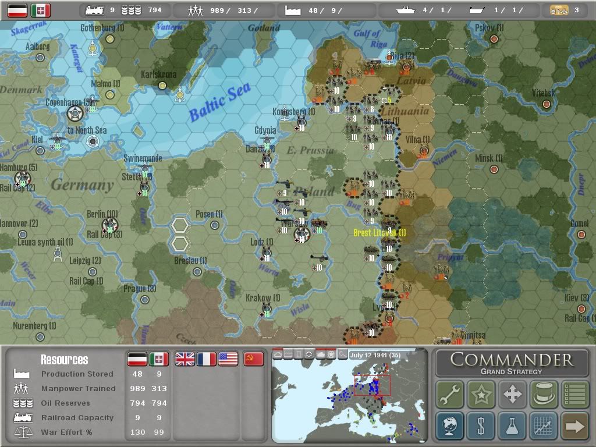Click the oil barrels icon in top bar
The width and height of the screenshot is (596, 447).
tap(131, 10)
